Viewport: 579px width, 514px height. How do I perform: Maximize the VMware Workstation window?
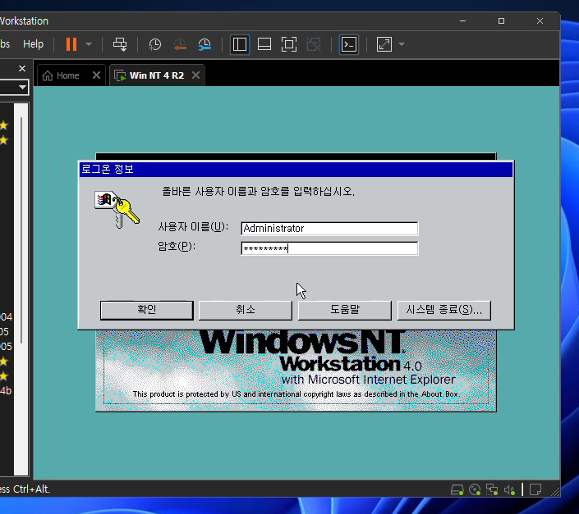(501, 21)
